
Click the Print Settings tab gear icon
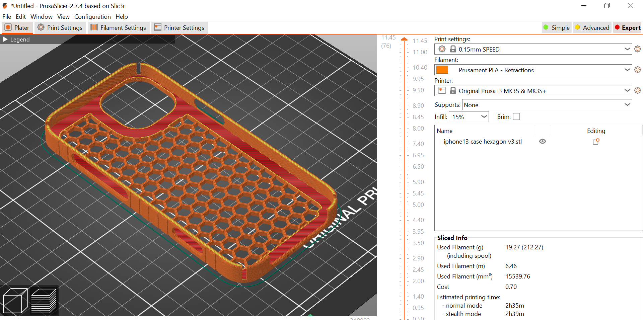pyautogui.click(x=41, y=27)
